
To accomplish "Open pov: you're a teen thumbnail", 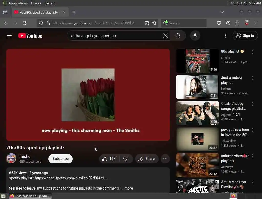I will (197, 139).
